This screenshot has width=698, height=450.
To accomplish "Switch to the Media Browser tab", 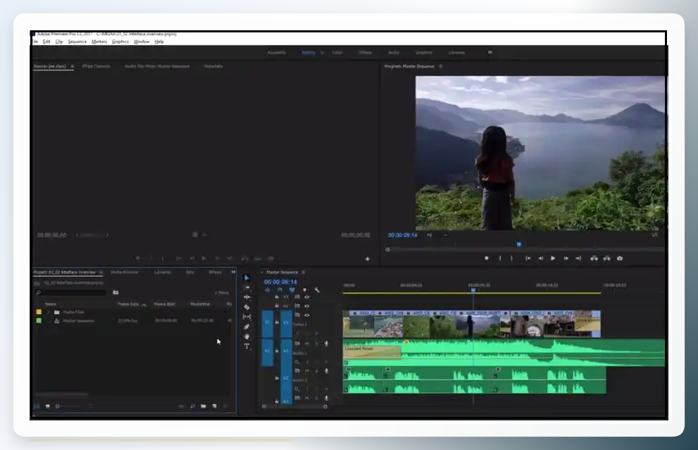I will click(x=124, y=272).
